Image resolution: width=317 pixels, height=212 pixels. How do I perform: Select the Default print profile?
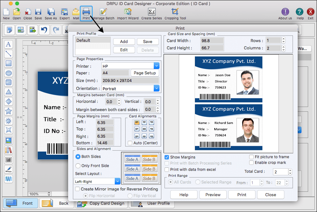[93, 40]
